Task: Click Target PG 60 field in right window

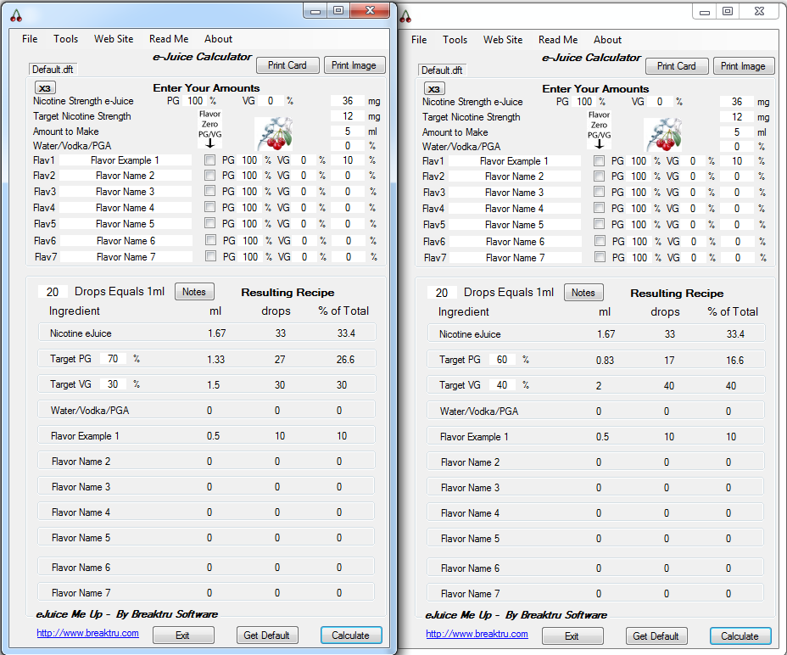Action: pos(502,360)
